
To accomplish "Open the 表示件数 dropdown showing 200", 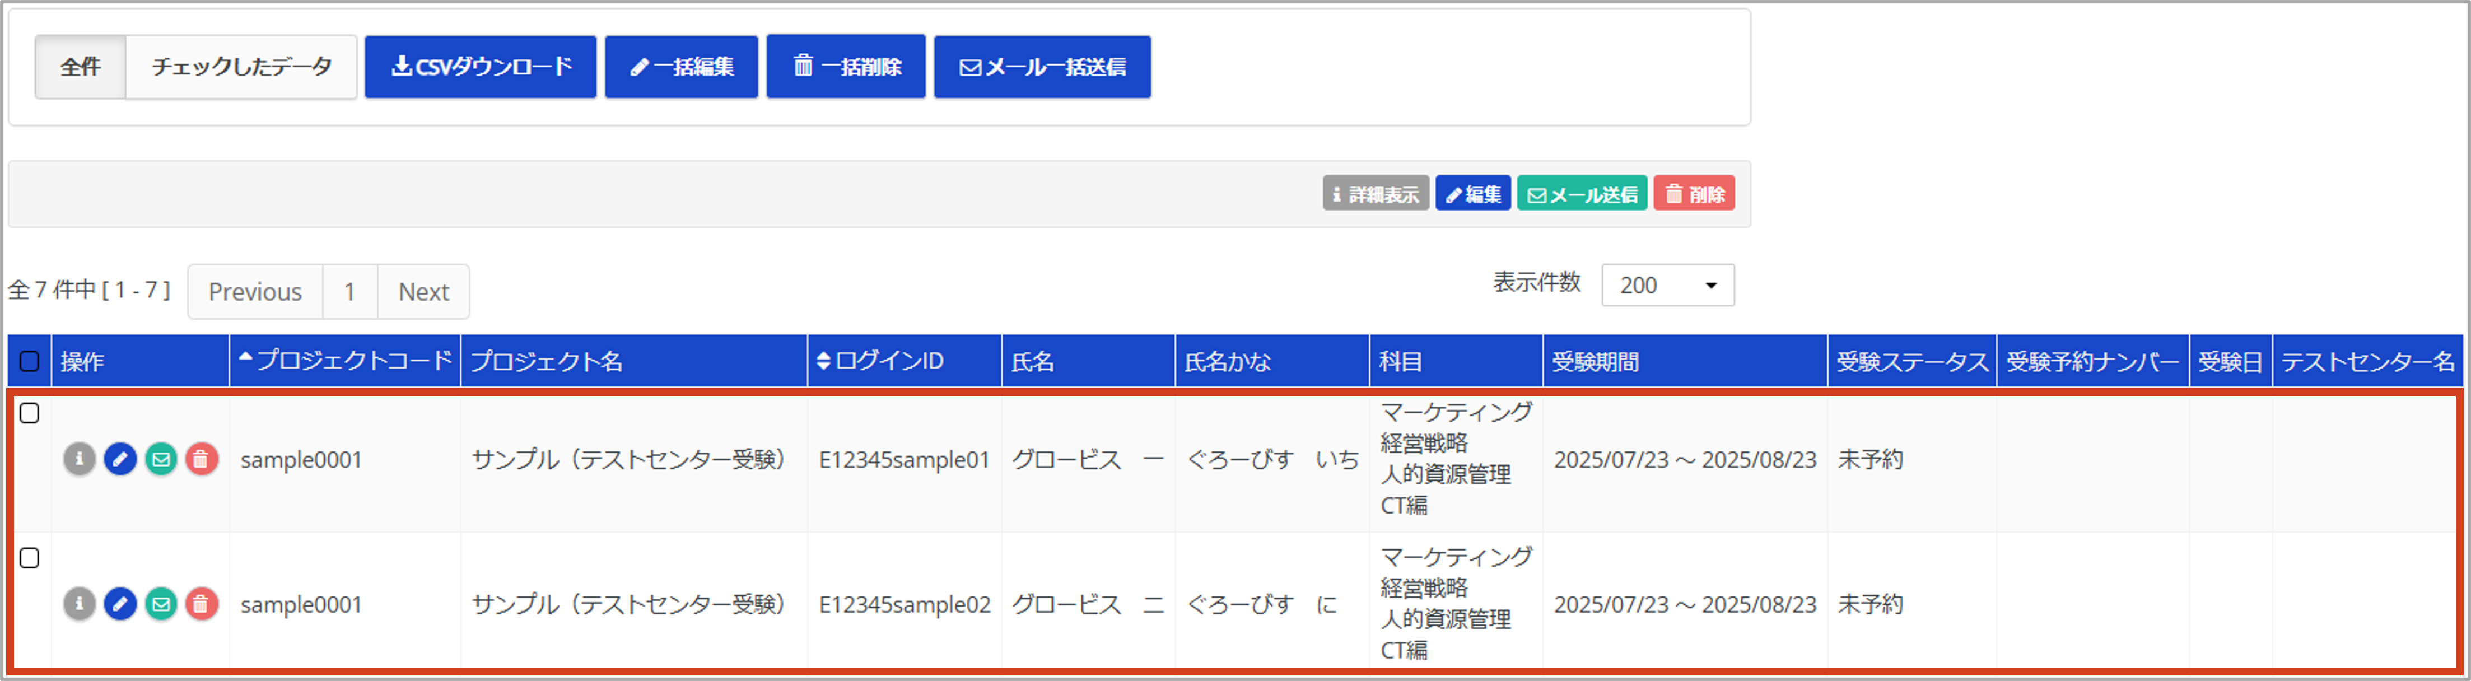I will pyautogui.click(x=1667, y=285).
